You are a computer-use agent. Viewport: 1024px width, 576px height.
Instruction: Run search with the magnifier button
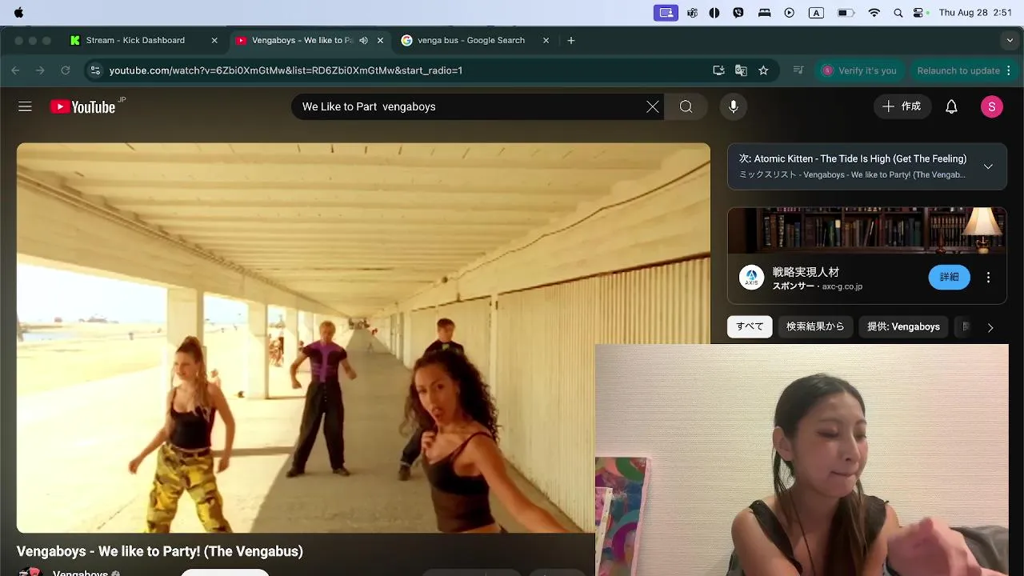(x=686, y=106)
